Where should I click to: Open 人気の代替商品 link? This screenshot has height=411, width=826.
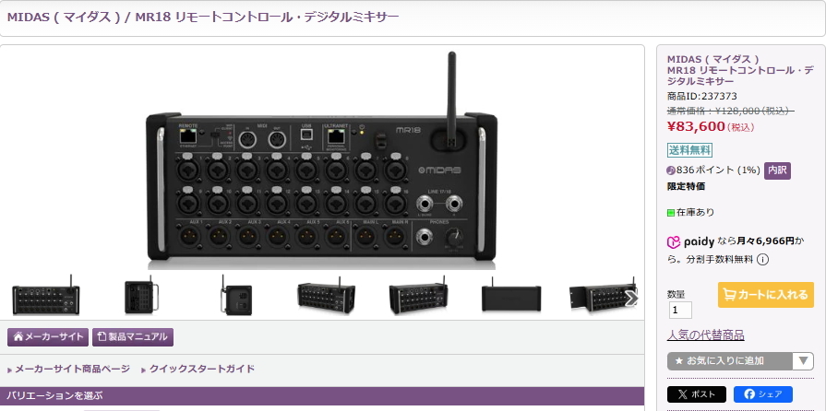(x=705, y=335)
